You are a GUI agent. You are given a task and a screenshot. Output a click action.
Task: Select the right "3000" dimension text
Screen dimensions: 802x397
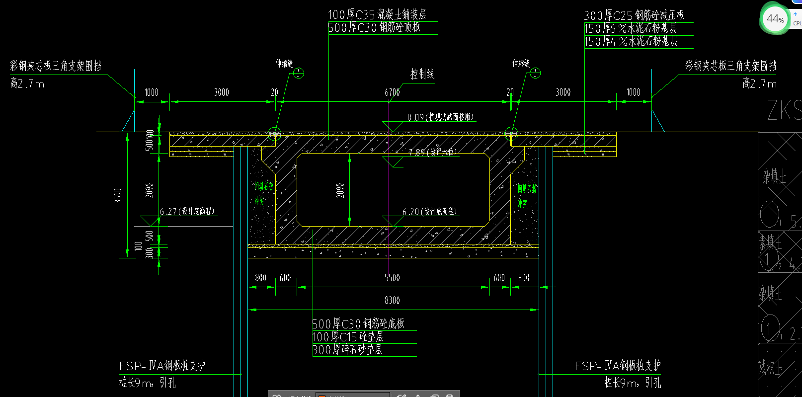point(563,92)
